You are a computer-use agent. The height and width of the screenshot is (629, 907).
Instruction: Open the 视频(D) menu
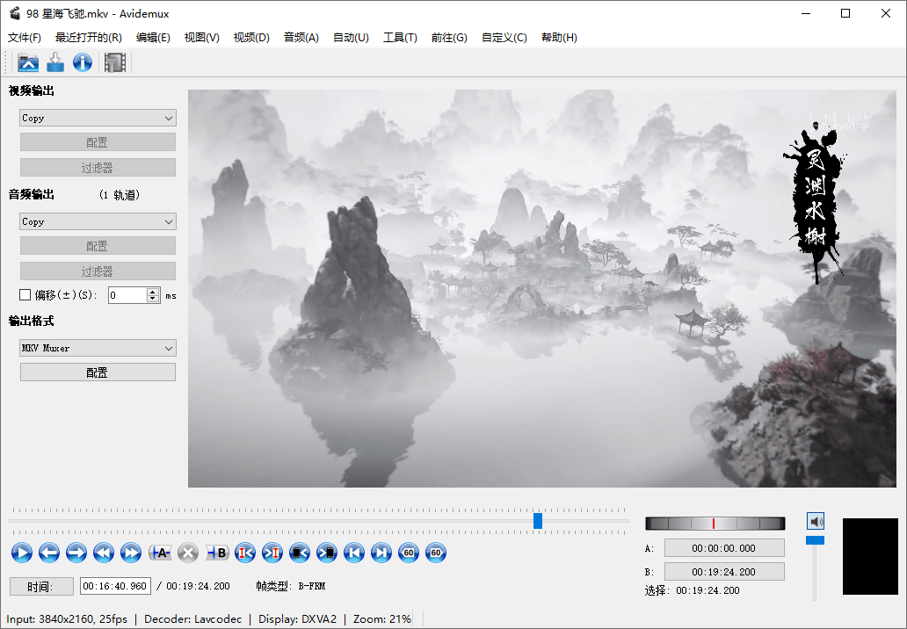[251, 37]
